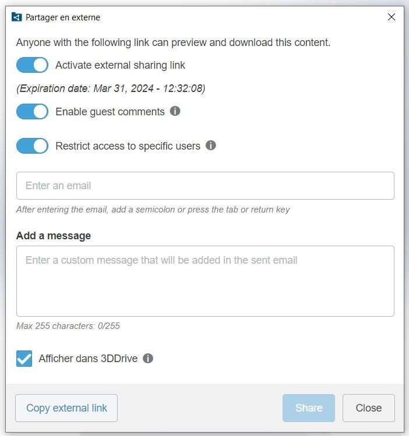The image size is (409, 436).
Task: Toggle the Activate external sharing link switch
Action: coord(32,65)
